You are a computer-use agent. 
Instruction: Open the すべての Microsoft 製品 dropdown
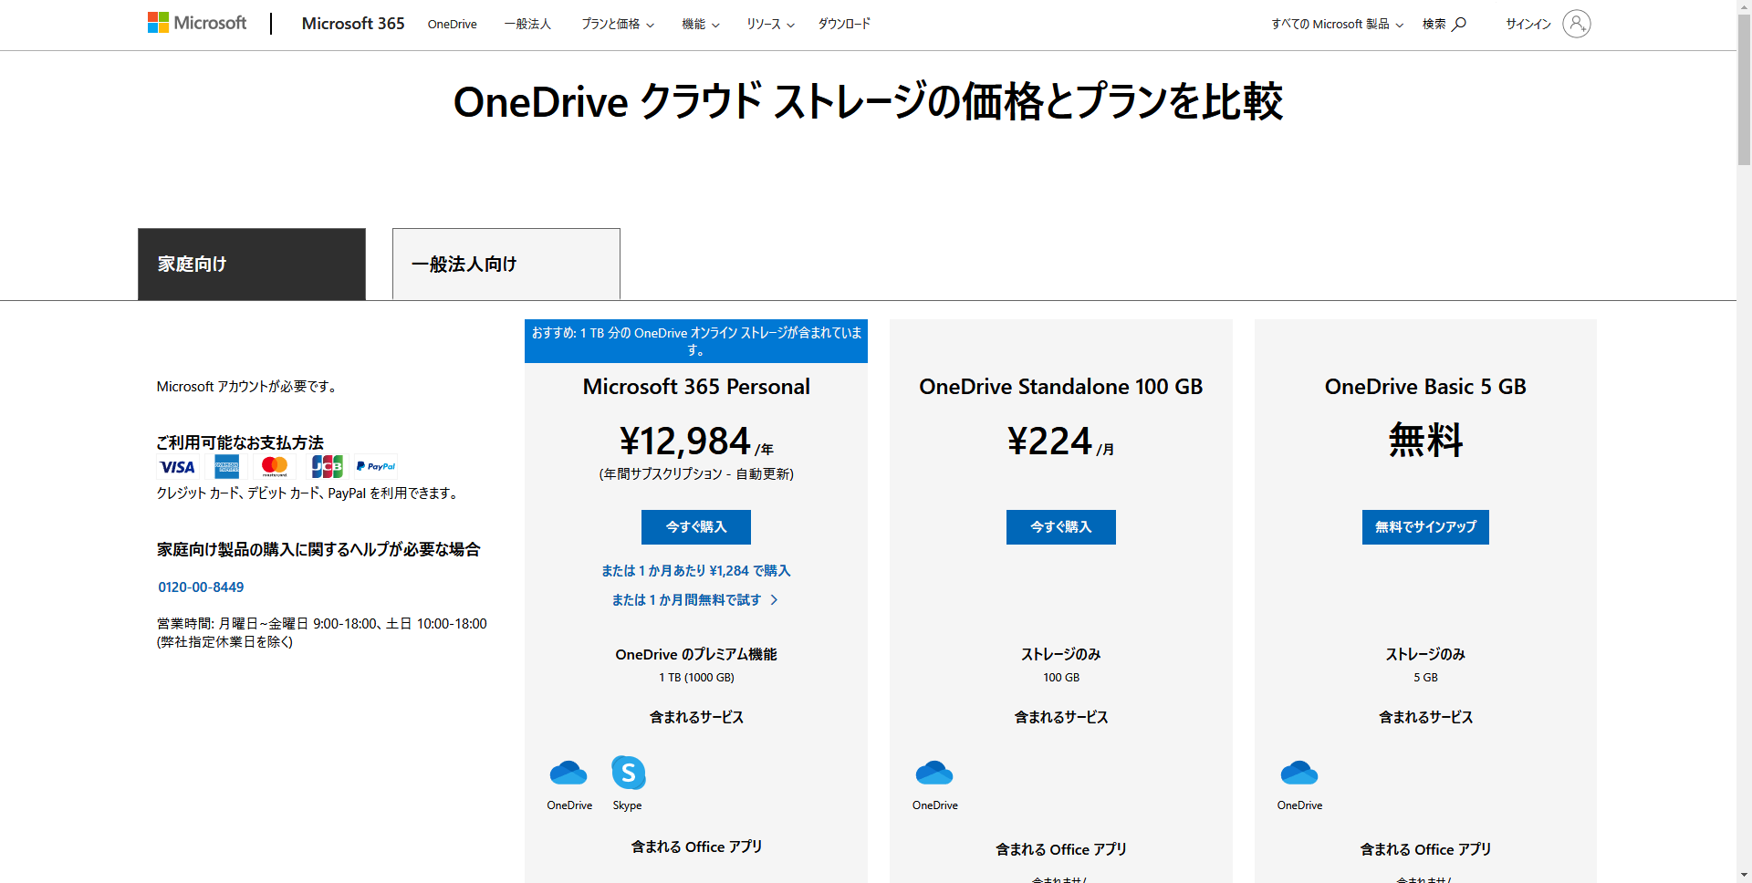[1337, 25]
